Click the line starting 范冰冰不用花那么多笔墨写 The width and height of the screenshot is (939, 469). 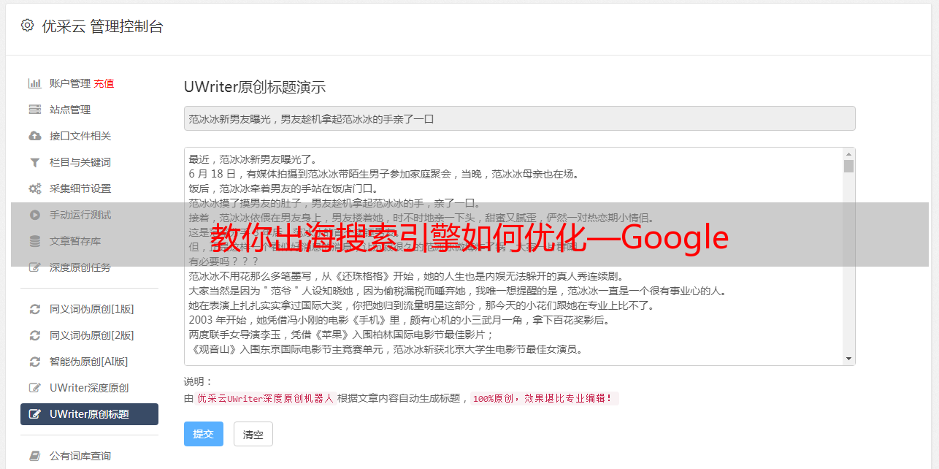click(x=406, y=276)
